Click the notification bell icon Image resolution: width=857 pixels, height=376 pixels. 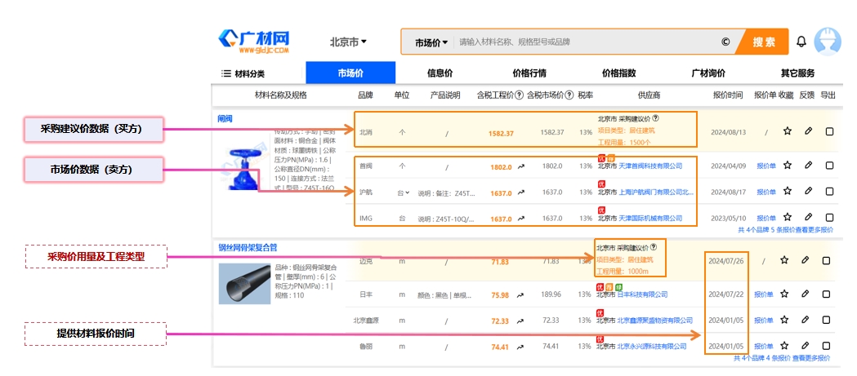point(801,42)
